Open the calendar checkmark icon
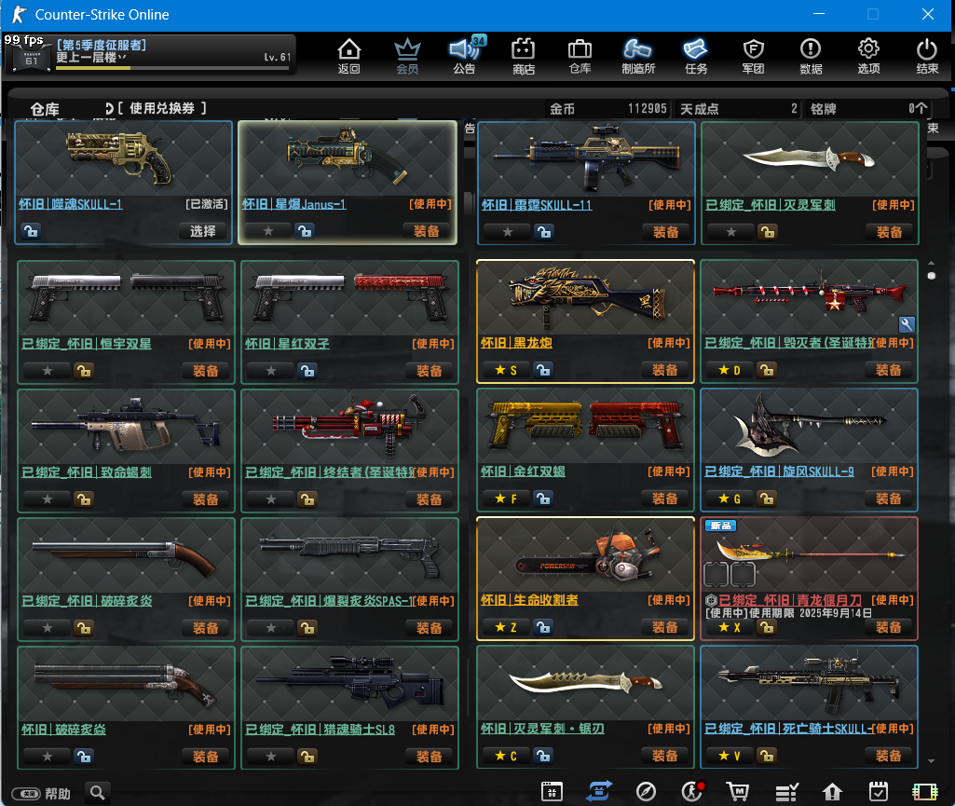Image resolution: width=955 pixels, height=806 pixels. click(x=879, y=791)
